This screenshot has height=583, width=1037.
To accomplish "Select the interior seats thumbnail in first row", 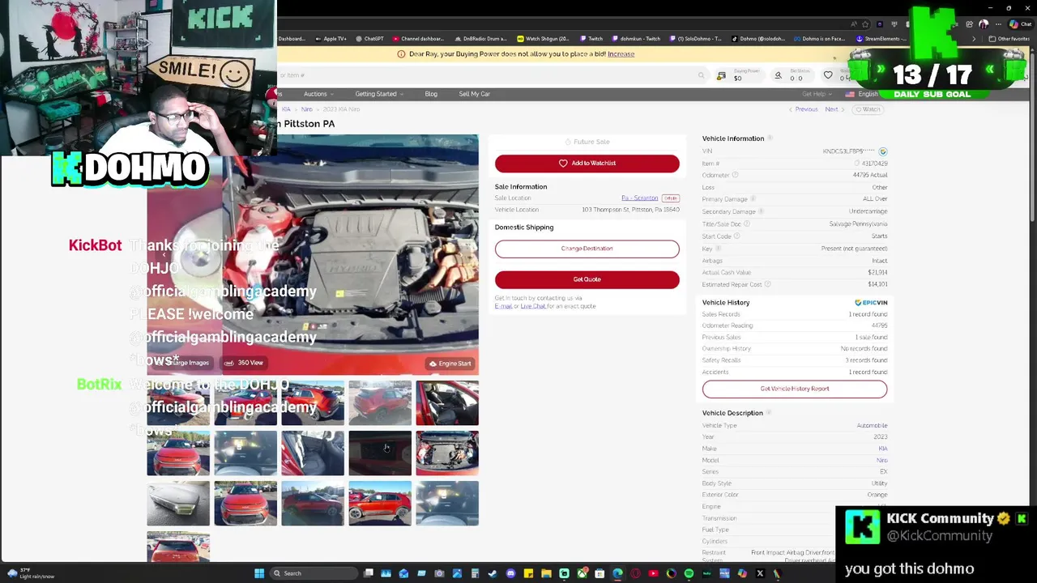I will coord(447,402).
